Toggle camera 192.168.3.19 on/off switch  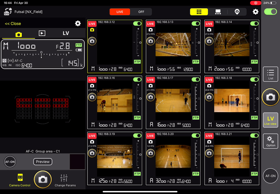[137, 135]
